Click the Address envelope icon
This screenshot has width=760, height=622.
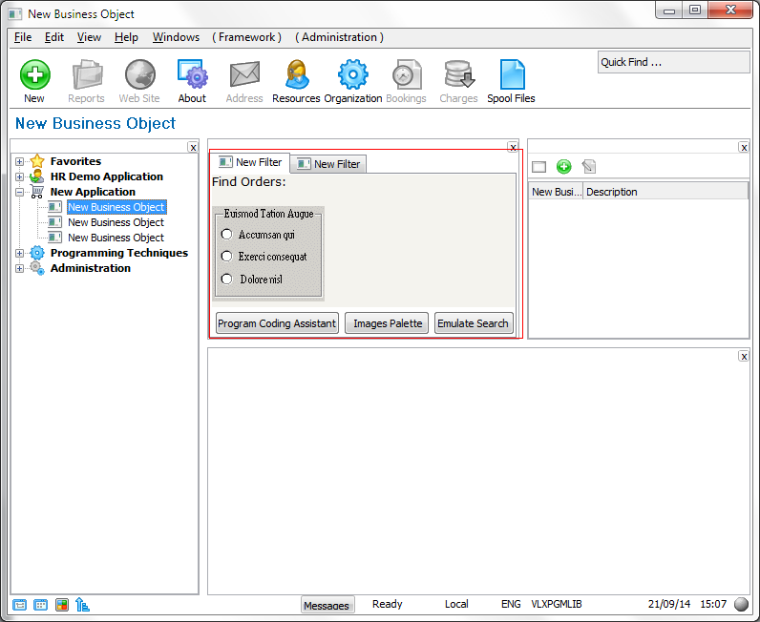244,74
